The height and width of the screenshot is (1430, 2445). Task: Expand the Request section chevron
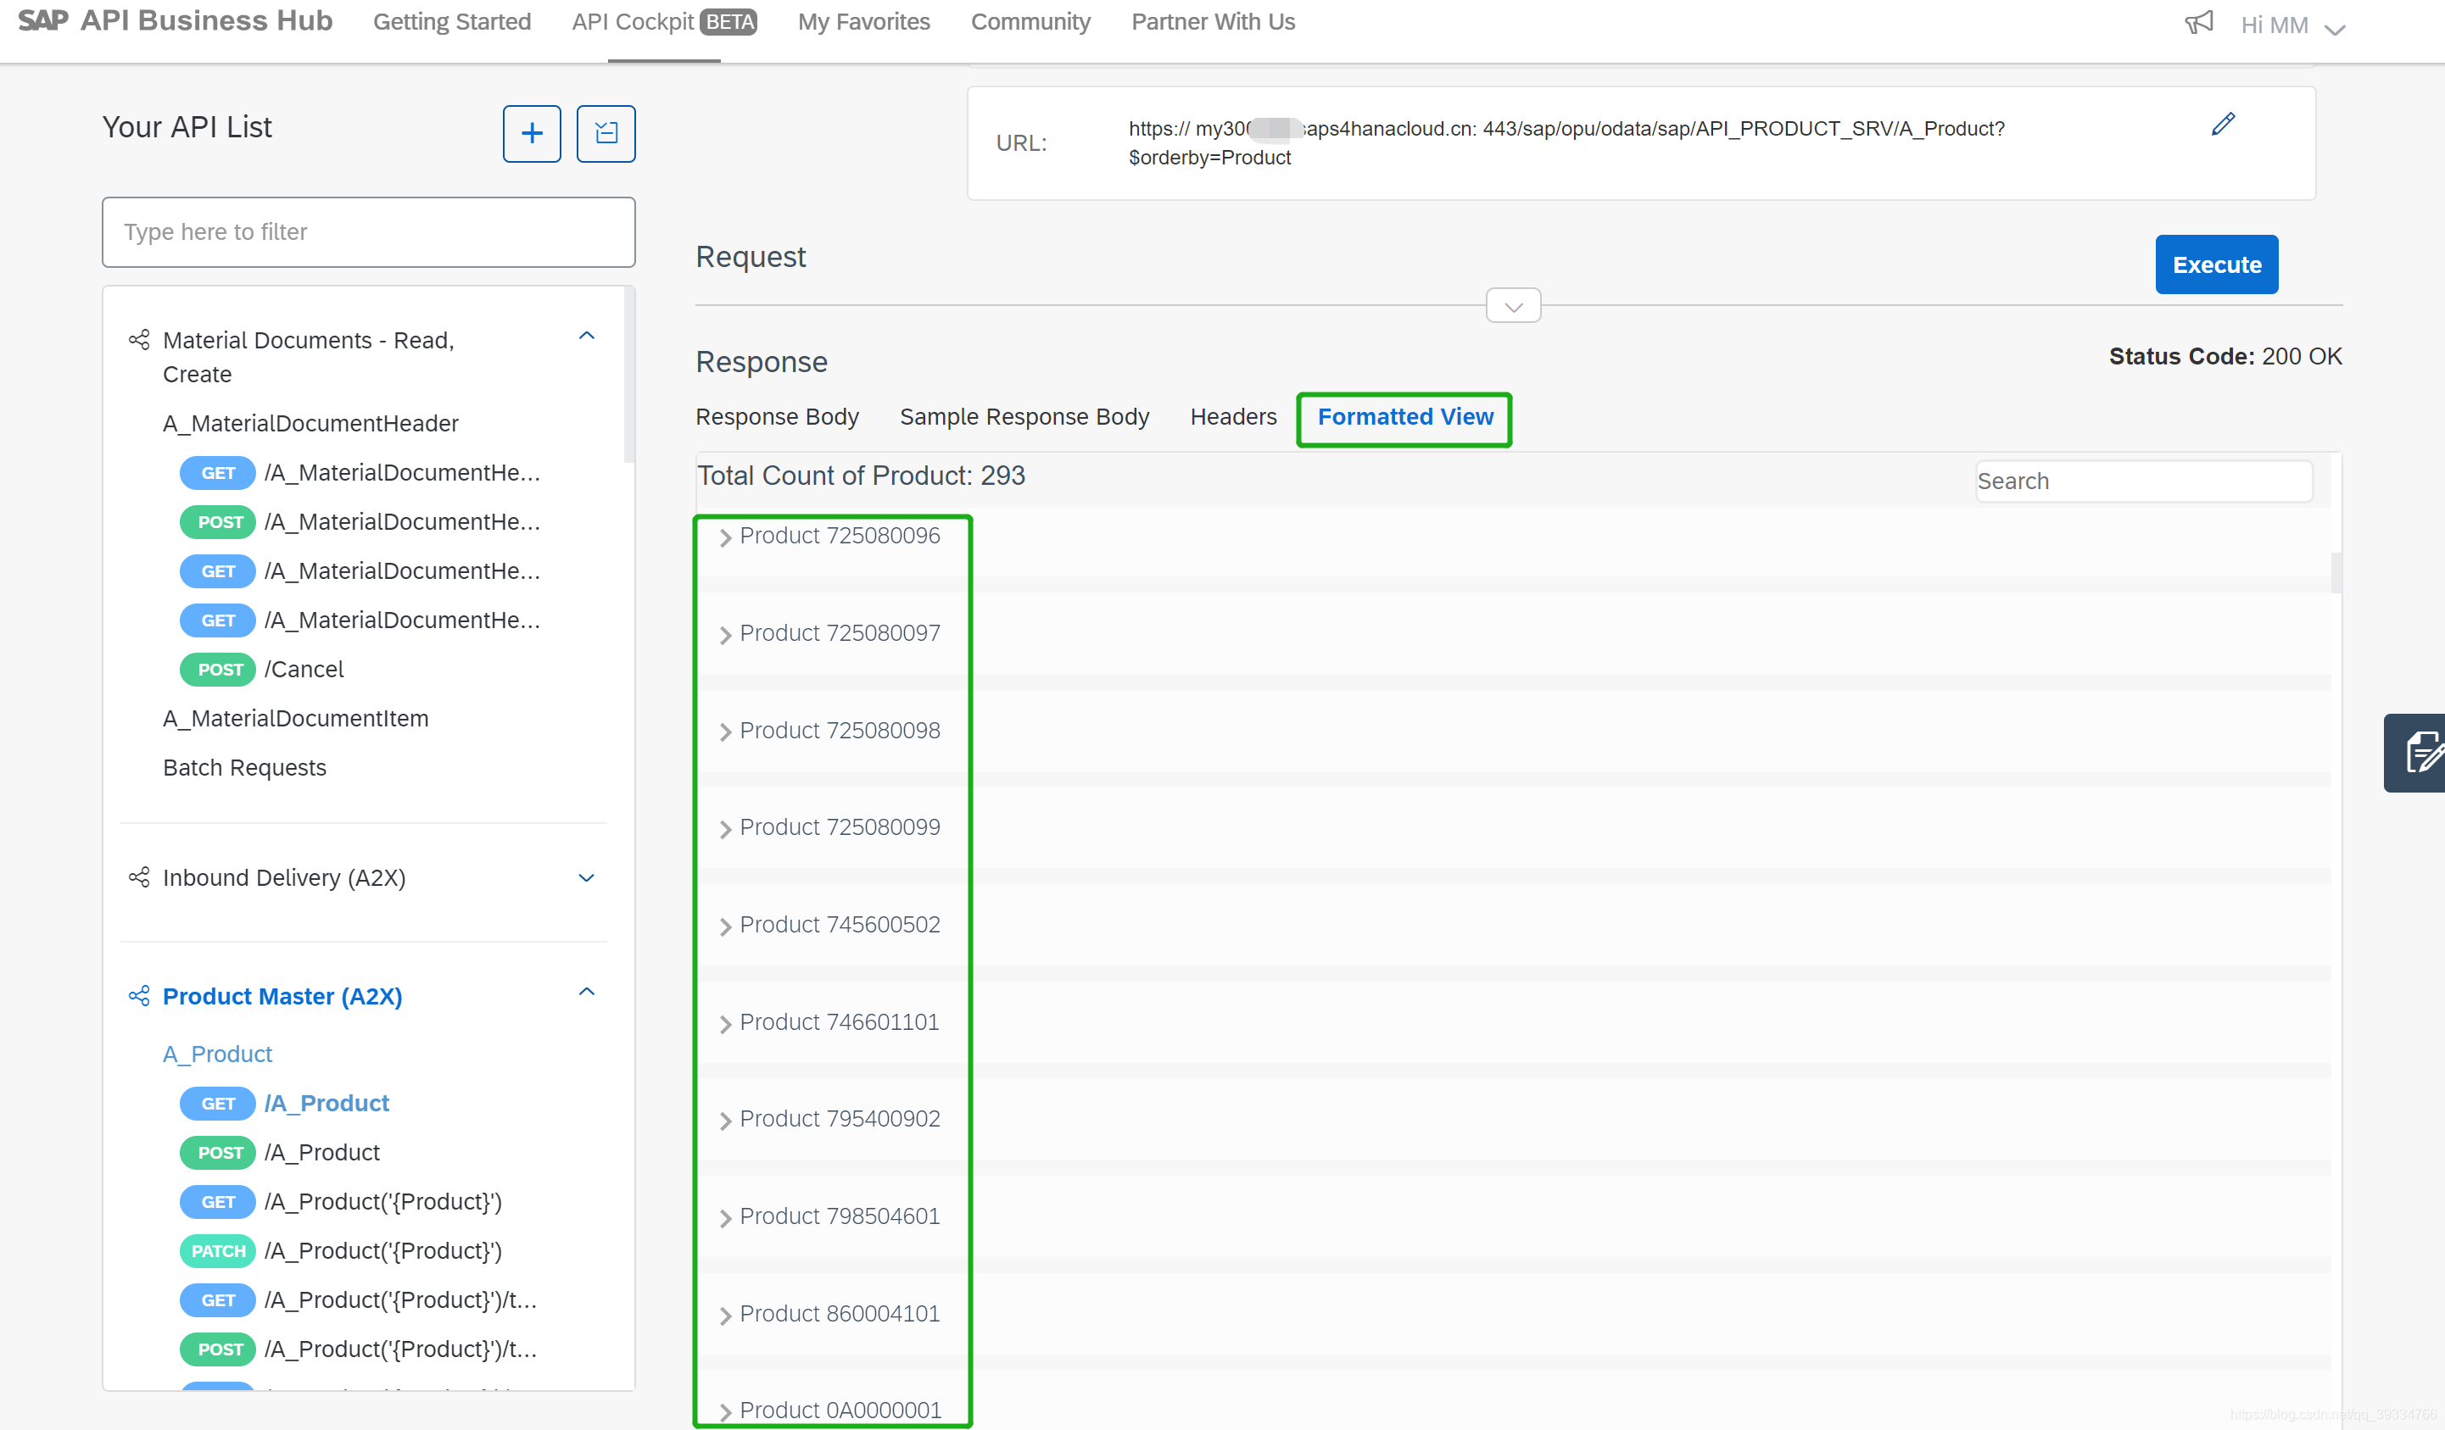[1513, 306]
